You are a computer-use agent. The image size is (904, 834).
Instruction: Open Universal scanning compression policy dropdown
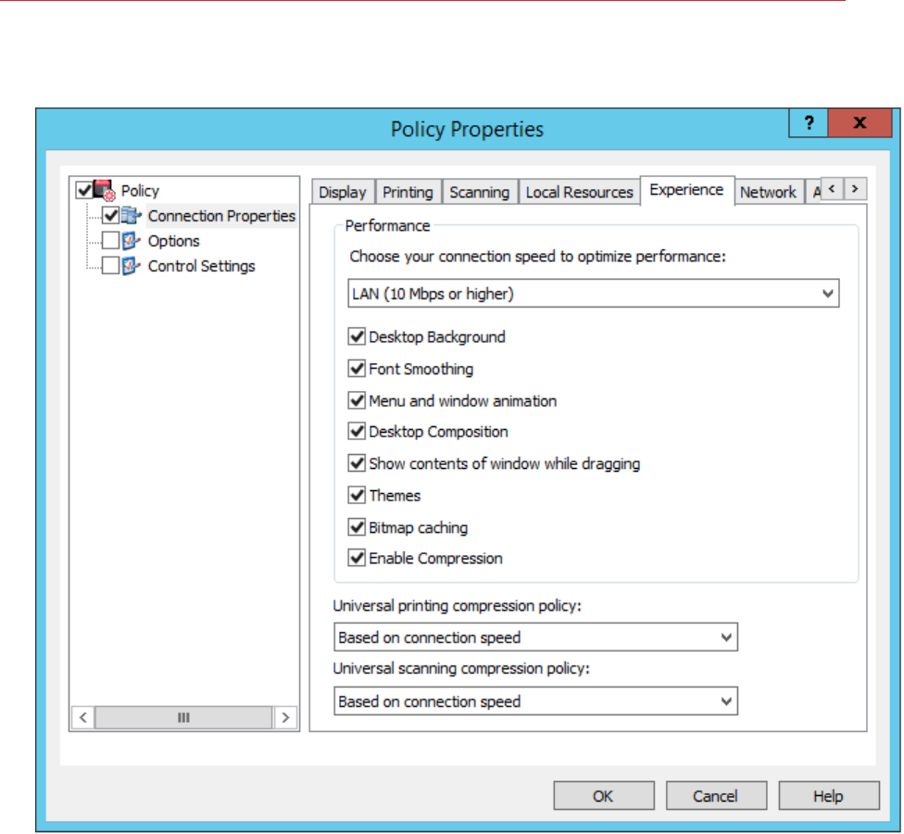[535, 701]
